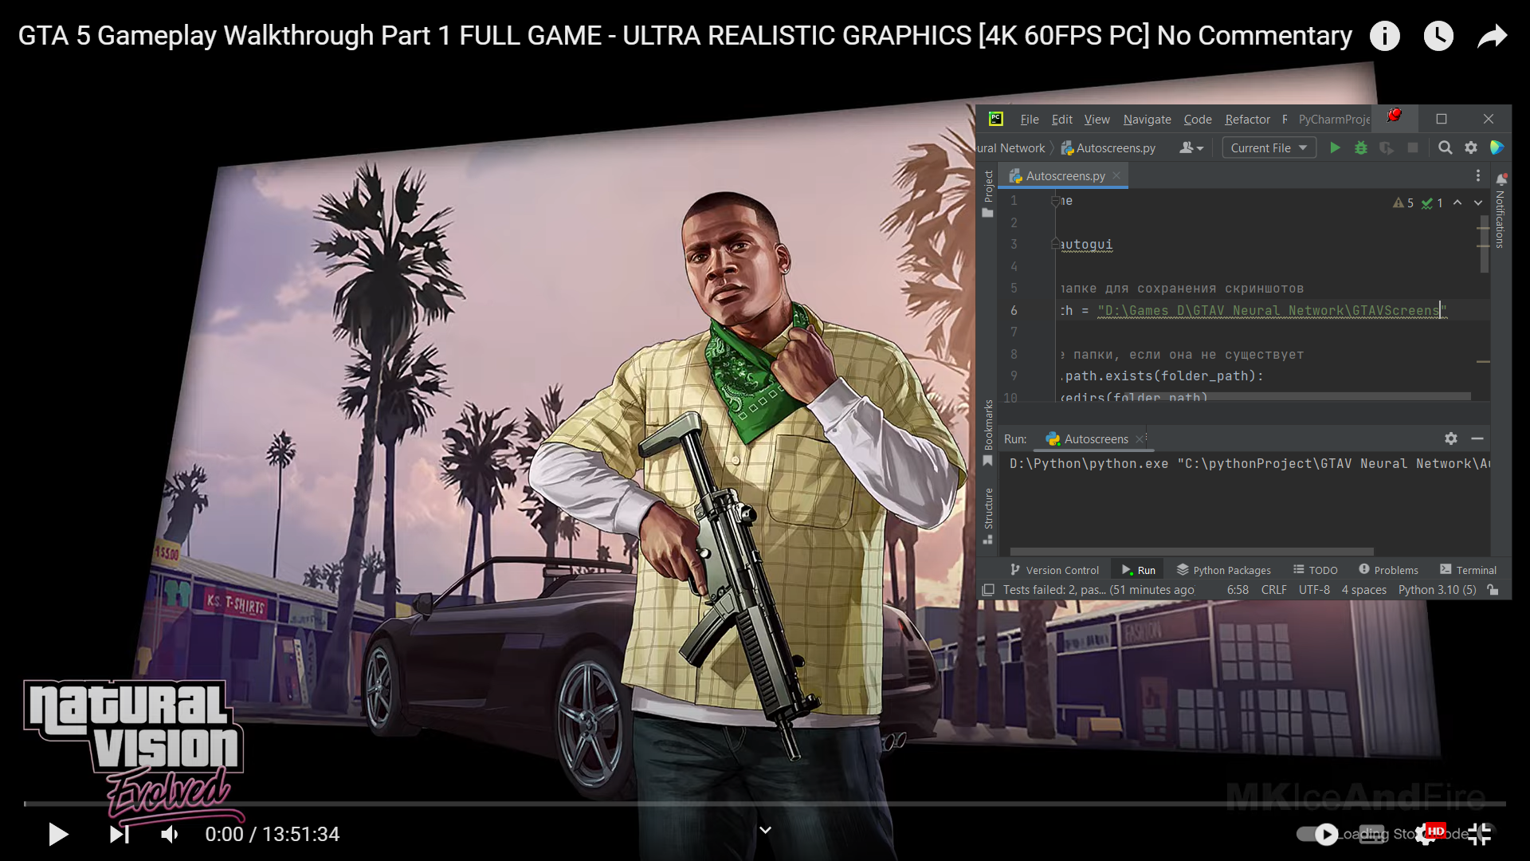
Task: Start debugging with the green bug icon
Action: tap(1361, 147)
